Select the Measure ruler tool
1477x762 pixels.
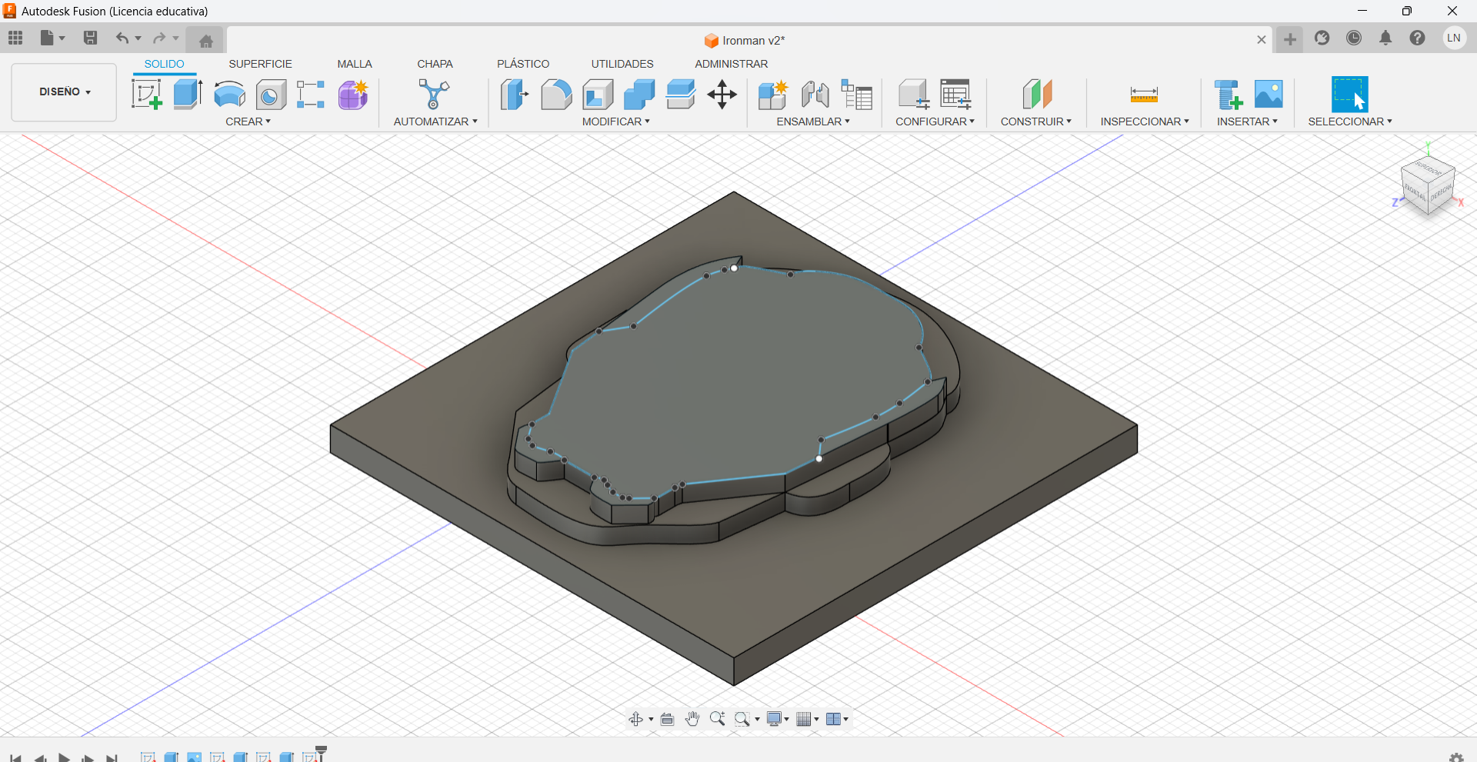tap(1144, 95)
